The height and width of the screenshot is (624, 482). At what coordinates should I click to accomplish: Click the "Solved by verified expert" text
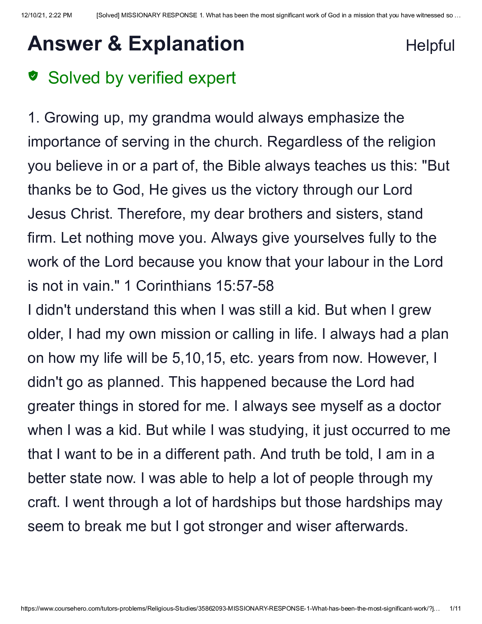pyautogui.click(x=142, y=78)
